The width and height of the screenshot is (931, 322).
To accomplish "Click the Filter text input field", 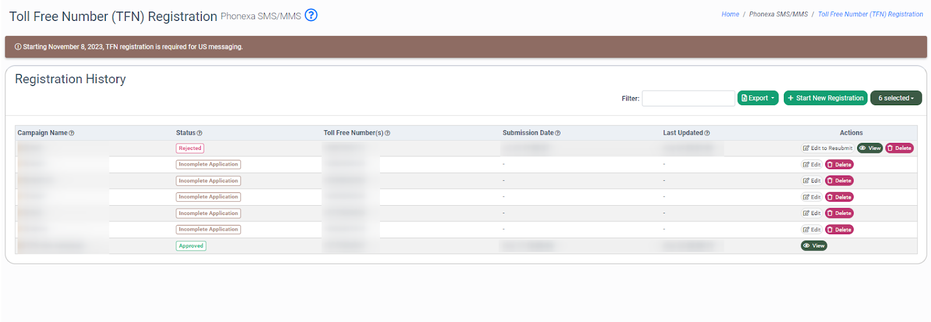I will (688, 98).
